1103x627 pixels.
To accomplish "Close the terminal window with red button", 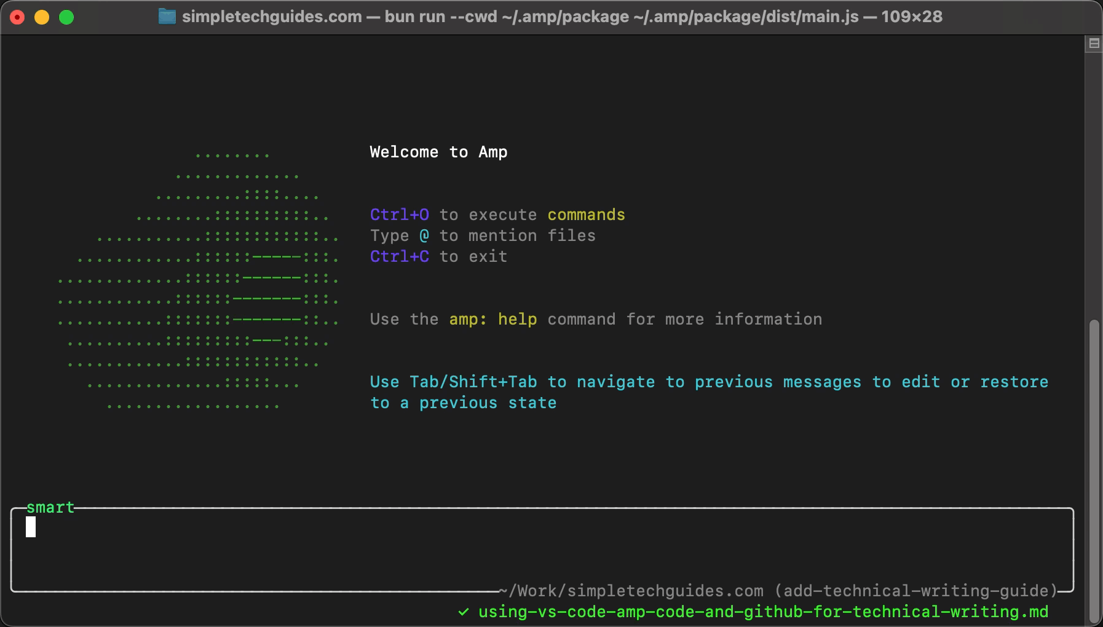I will (17, 17).
